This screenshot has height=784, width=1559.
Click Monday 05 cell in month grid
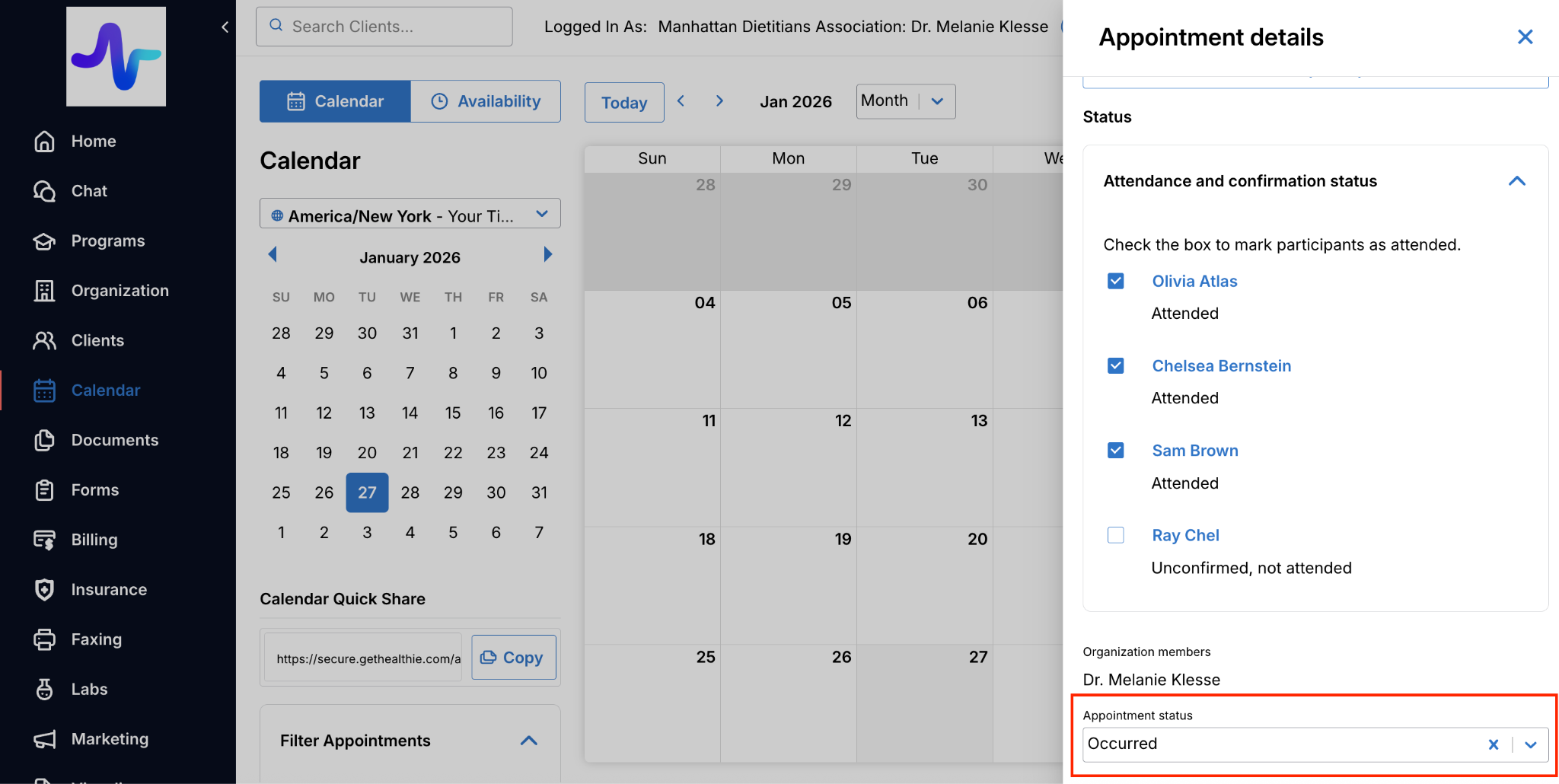pyautogui.click(x=789, y=349)
